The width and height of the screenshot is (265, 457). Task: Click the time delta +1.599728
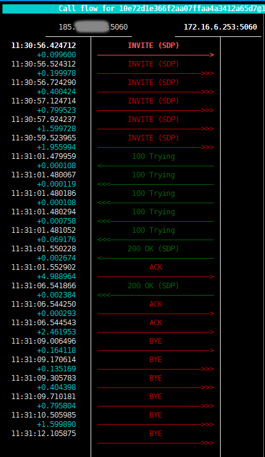click(56, 129)
